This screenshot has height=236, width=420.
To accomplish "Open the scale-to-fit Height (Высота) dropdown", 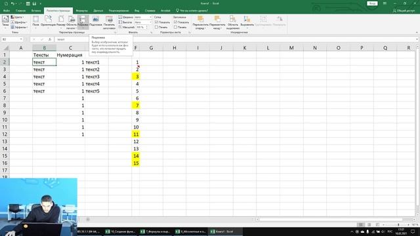I will coord(143,22).
